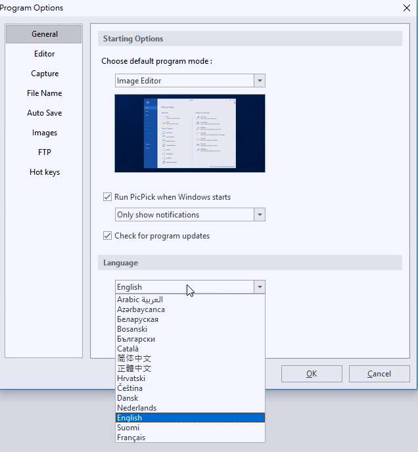Select the Auto Save tab

pyautogui.click(x=45, y=113)
